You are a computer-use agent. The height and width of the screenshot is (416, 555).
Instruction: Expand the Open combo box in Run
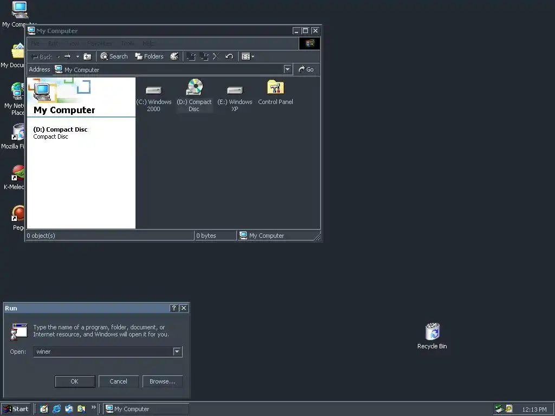tap(177, 352)
